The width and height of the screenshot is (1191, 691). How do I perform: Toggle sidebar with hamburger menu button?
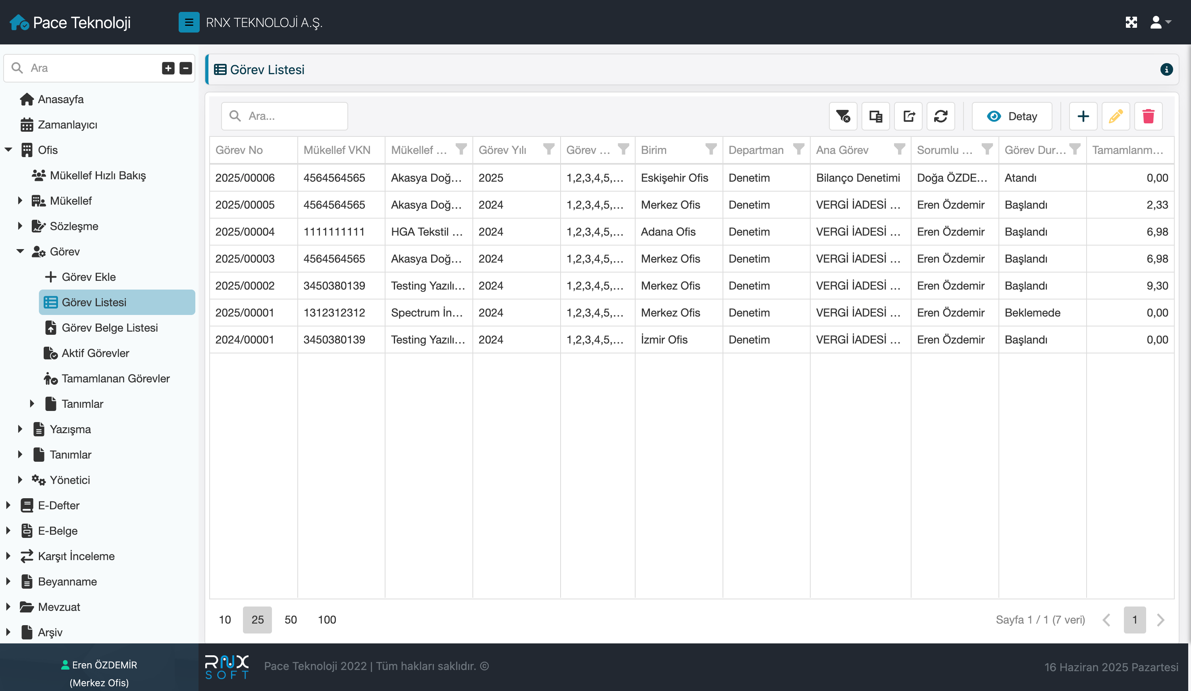189,22
